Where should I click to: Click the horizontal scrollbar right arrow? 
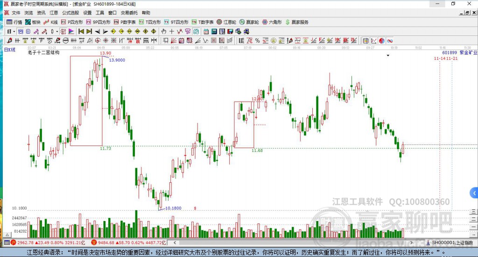412,243
